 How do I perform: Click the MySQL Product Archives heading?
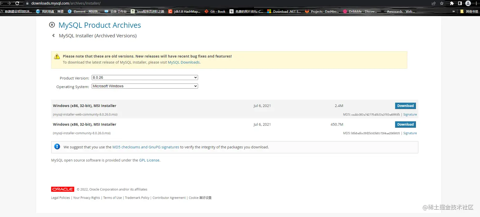coord(100,25)
